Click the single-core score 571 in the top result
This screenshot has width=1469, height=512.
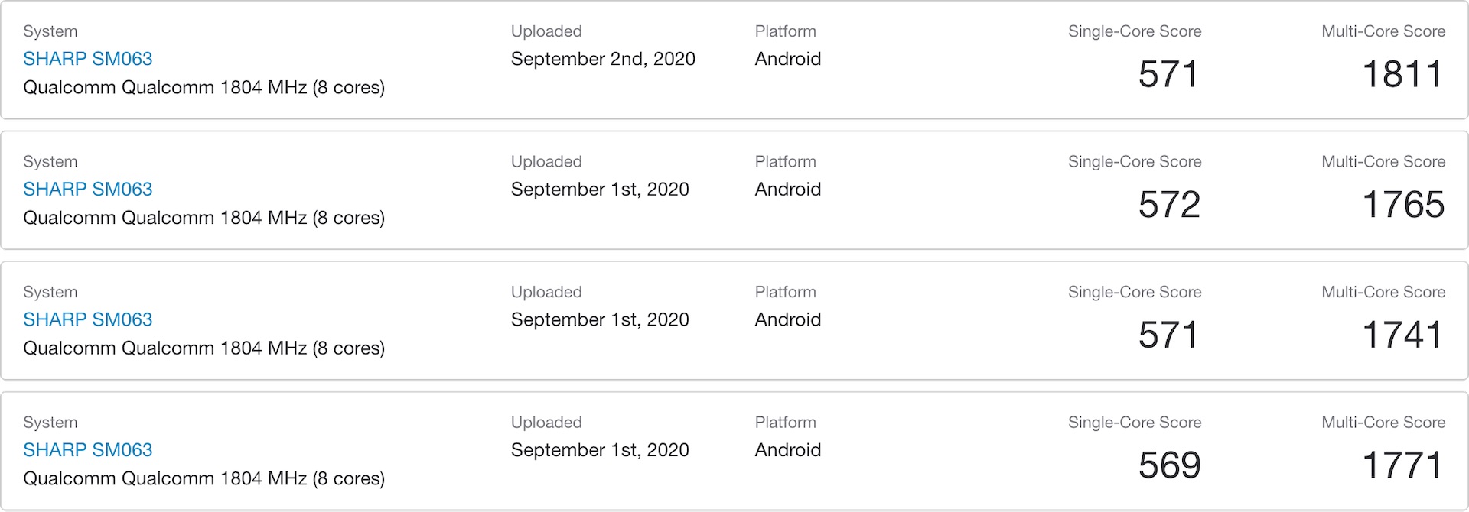coord(1168,74)
